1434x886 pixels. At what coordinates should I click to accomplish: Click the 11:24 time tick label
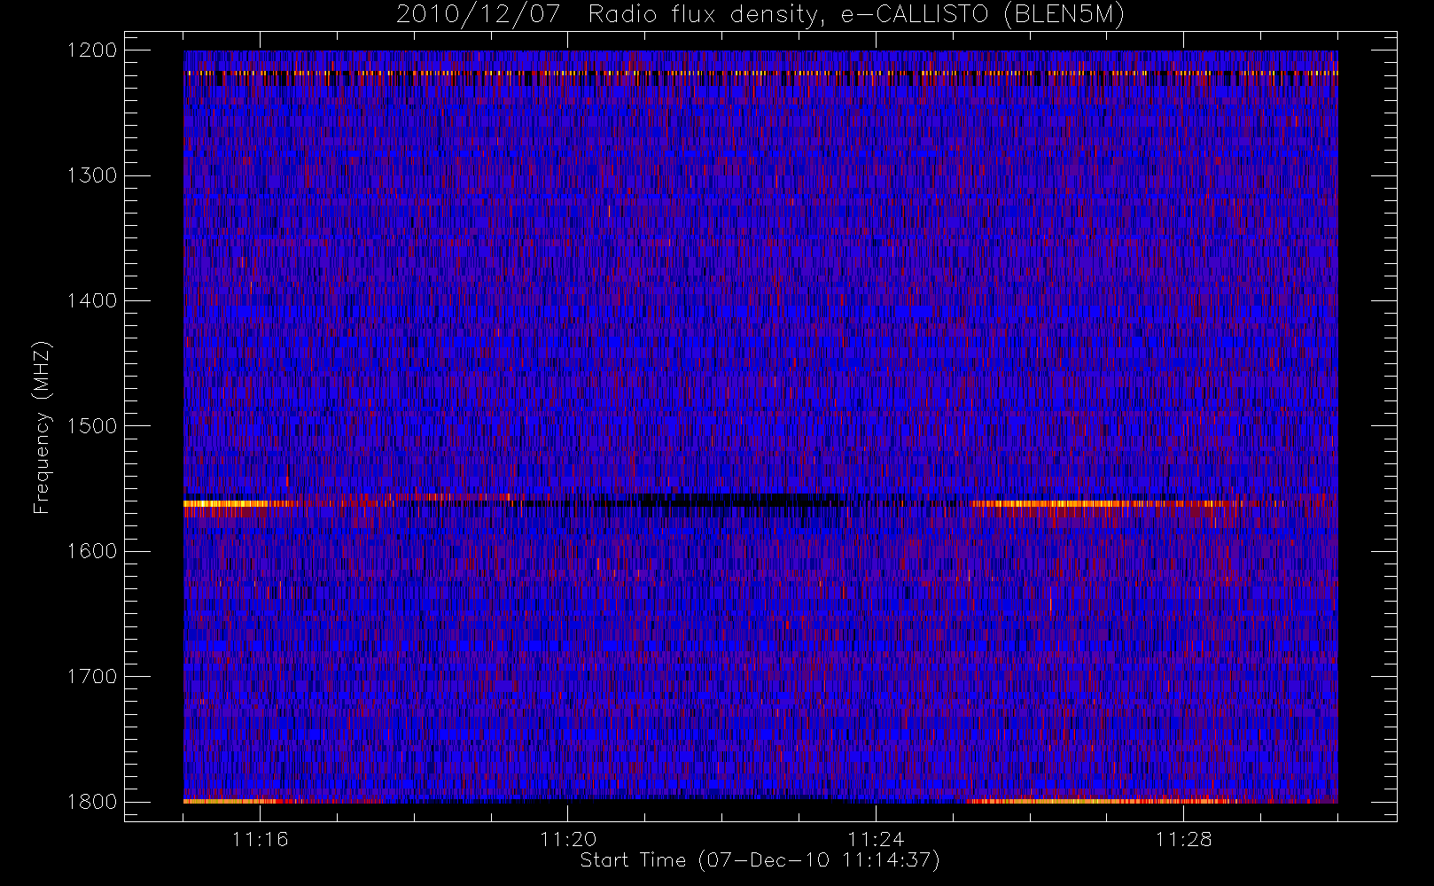[x=876, y=839]
